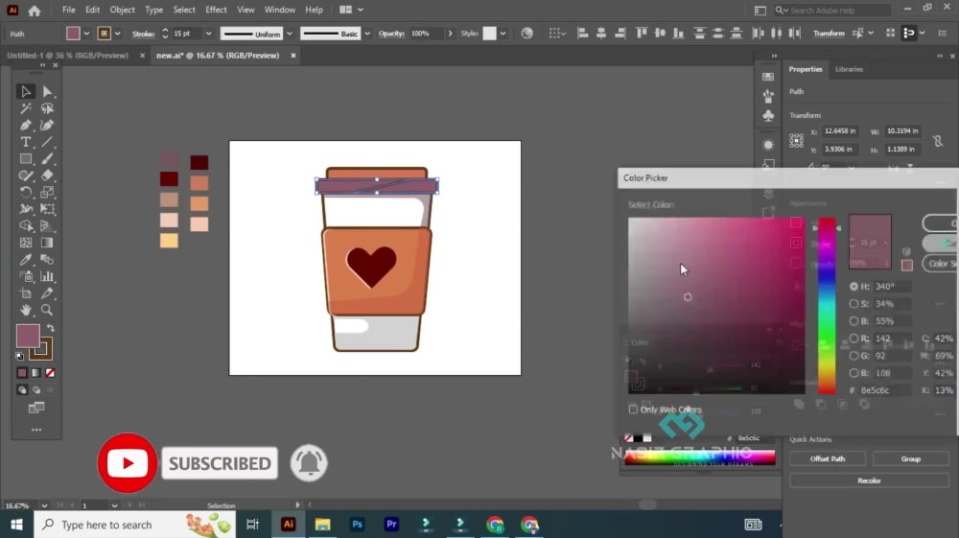Click the Swap Fill and Stroke arrow
The height and width of the screenshot is (538, 959).
click(x=51, y=328)
